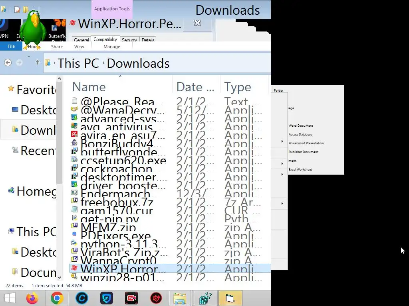Switch to the Share ribbon tab

[57, 47]
